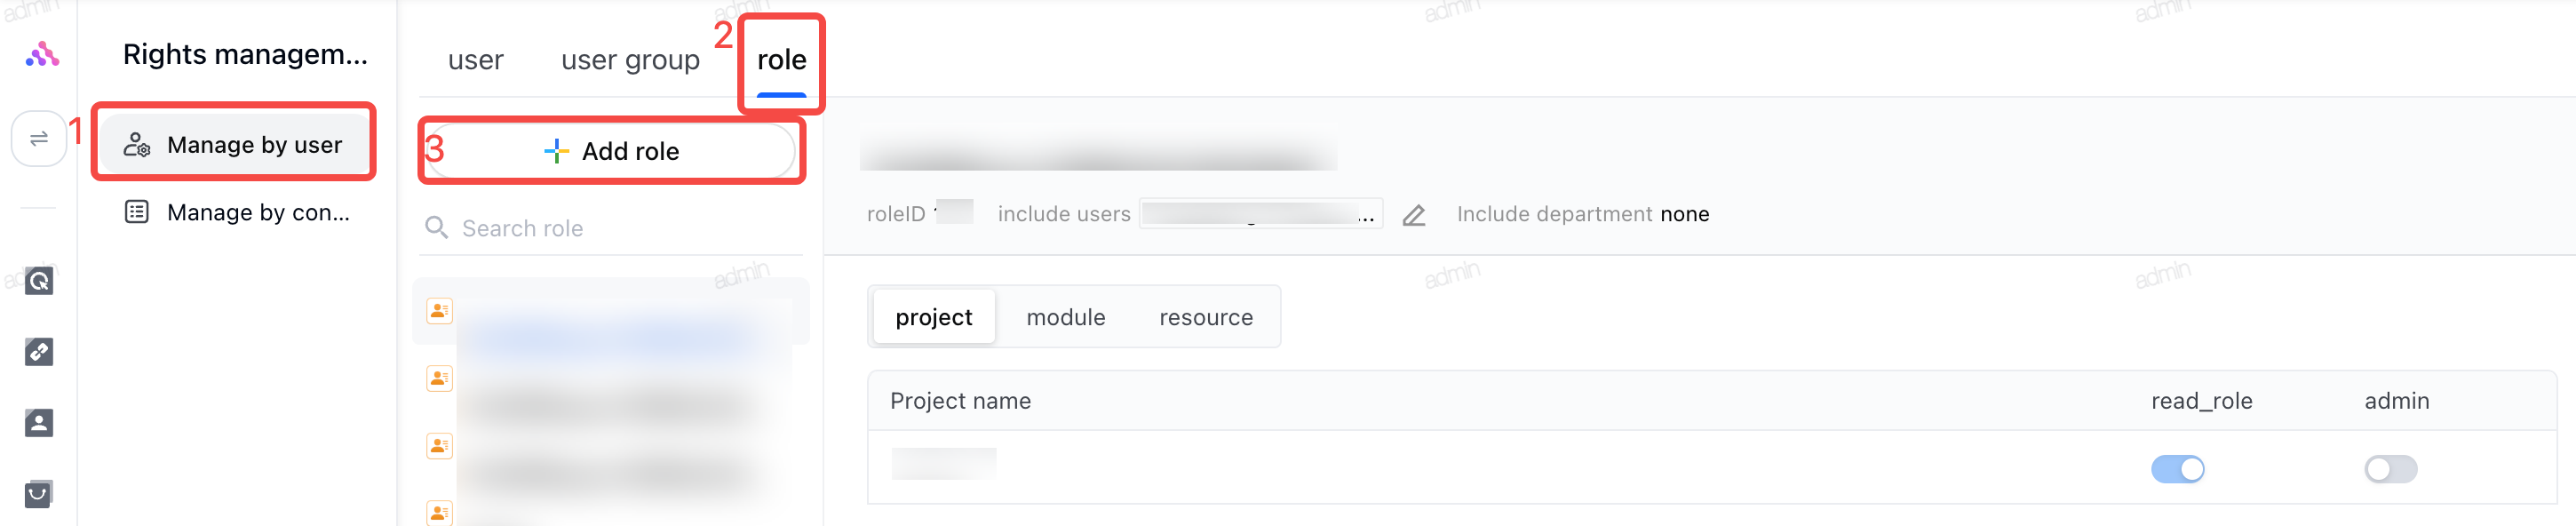Enable the admin toggle

coord(2390,469)
